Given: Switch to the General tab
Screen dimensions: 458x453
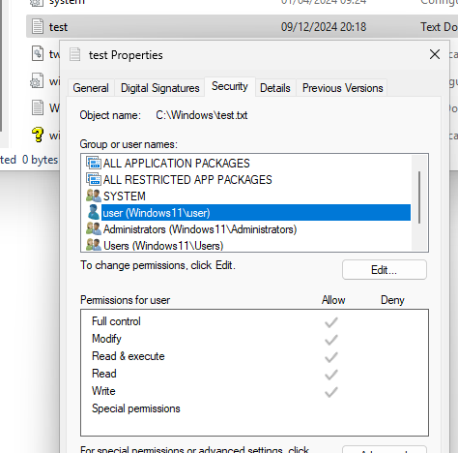Looking at the screenshot, I should [91, 88].
